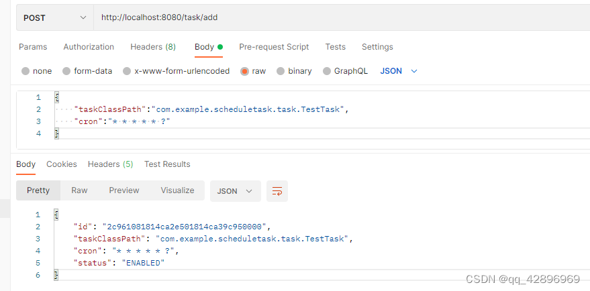Switch to the Tests tab

(x=336, y=47)
